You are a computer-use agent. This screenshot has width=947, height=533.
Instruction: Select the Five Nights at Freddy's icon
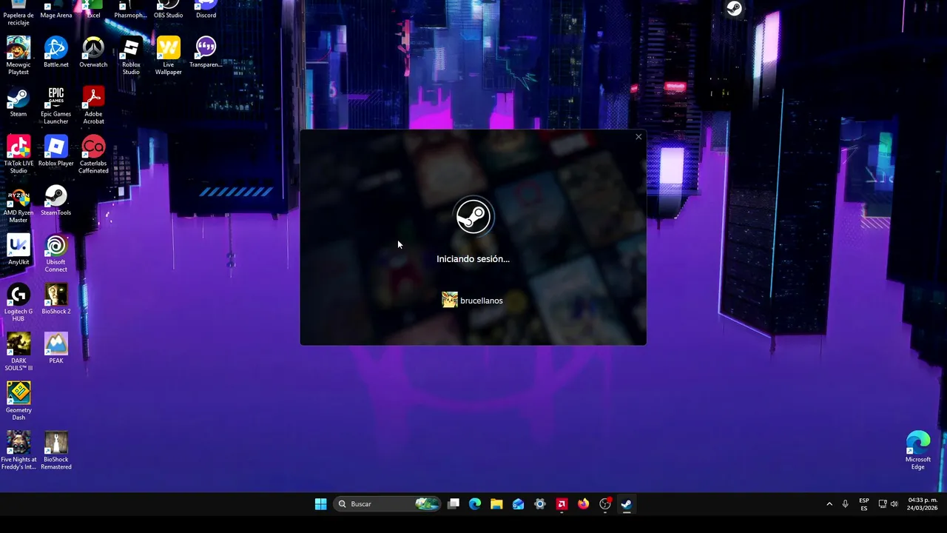18,451
